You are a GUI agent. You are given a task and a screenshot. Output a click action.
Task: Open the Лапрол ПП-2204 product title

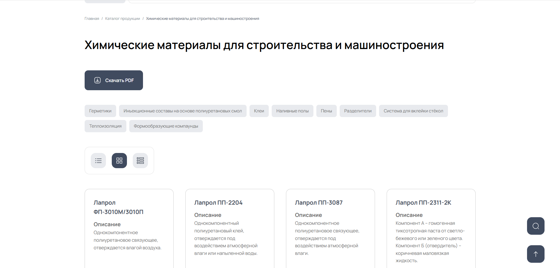[218, 203]
